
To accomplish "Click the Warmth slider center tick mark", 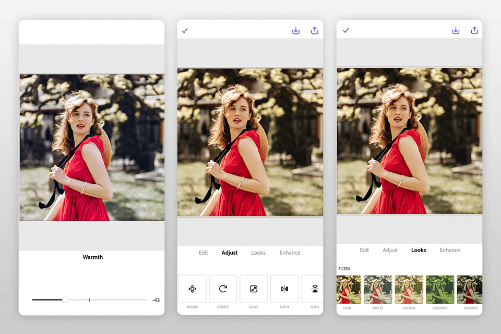I will point(89,300).
